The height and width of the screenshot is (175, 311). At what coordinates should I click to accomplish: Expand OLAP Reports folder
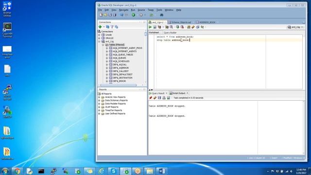click(99, 107)
